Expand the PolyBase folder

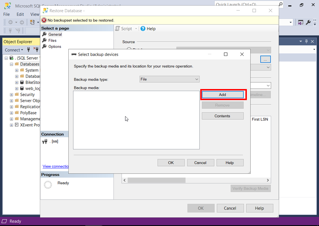tap(11, 113)
